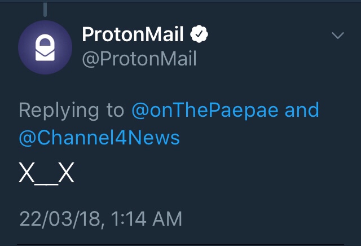Open the @Channel4News mention

pyautogui.click(x=99, y=138)
